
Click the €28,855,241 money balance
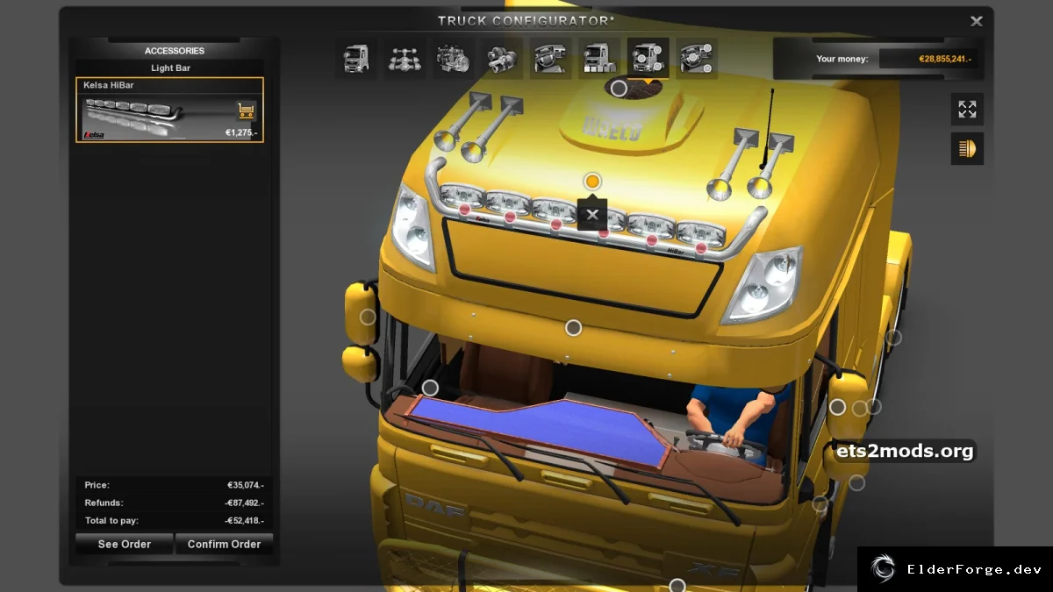(945, 59)
